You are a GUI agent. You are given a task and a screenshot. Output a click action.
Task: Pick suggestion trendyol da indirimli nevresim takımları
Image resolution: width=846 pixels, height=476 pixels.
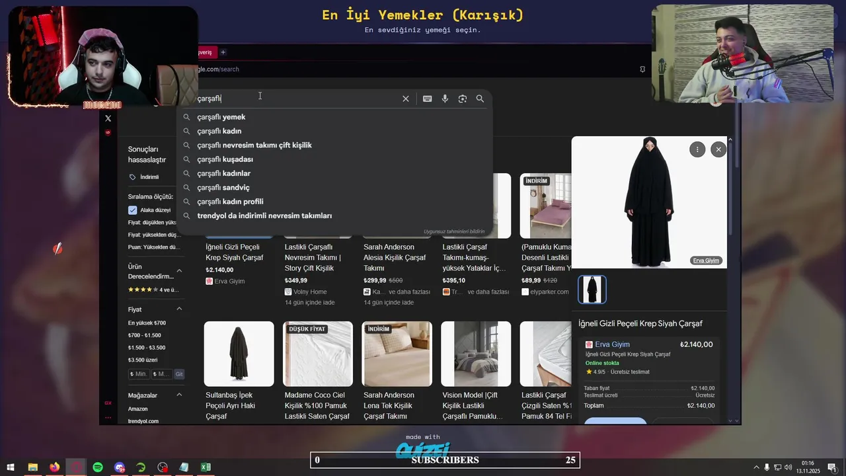(334, 216)
